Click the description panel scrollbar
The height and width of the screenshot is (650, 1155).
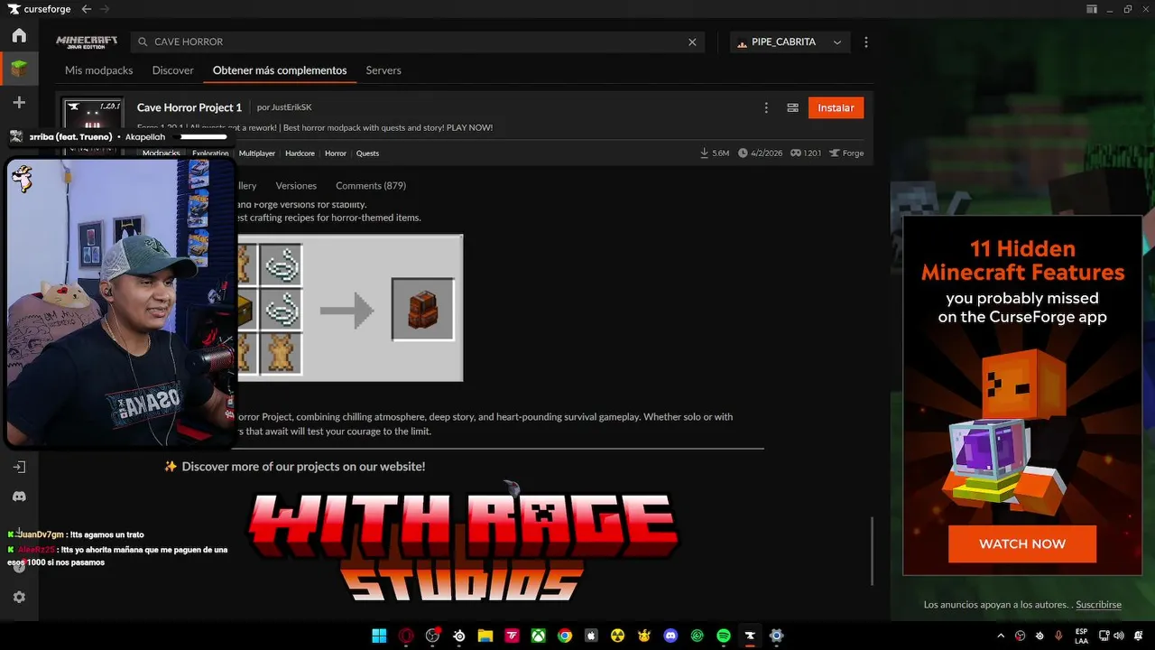click(x=871, y=551)
